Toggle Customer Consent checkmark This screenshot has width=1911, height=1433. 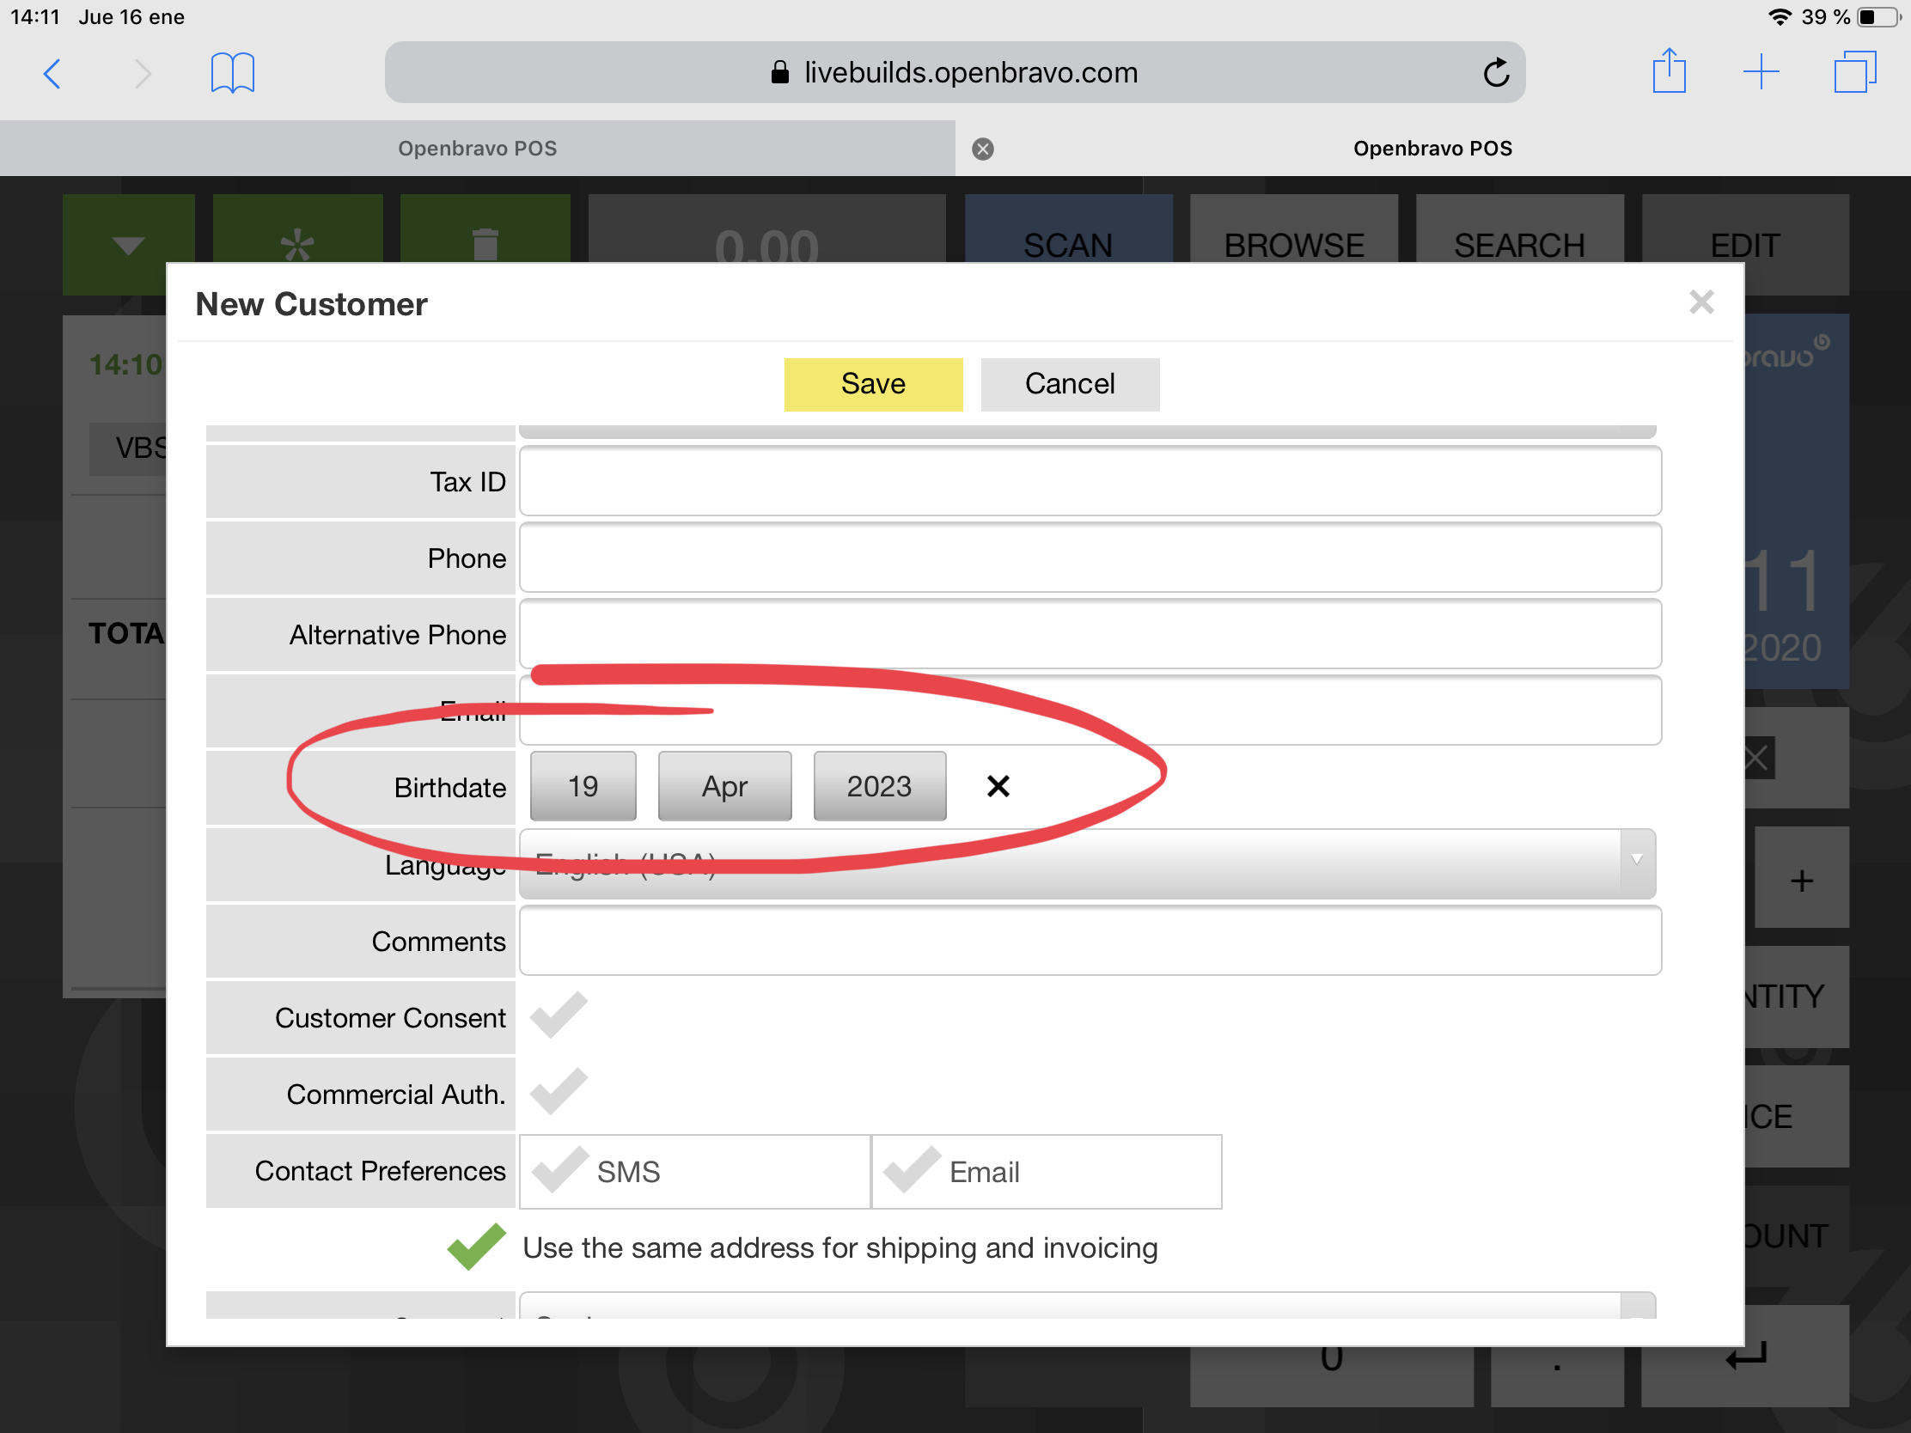559,1015
